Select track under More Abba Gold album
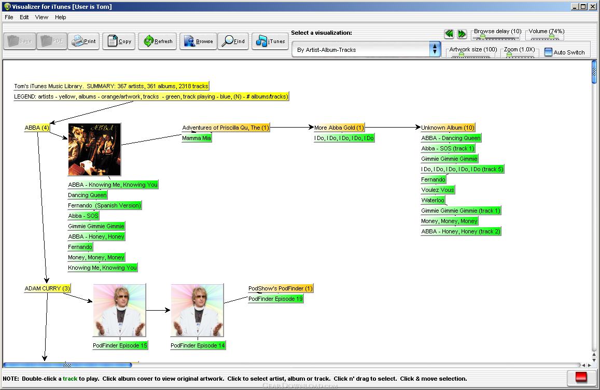The height and width of the screenshot is (390, 600). [x=344, y=138]
